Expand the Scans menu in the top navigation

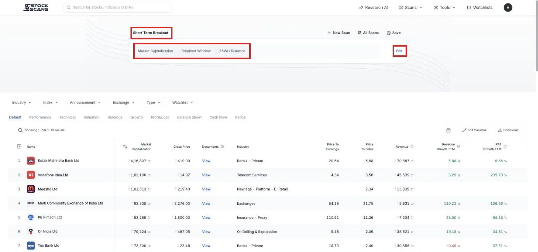click(411, 7)
